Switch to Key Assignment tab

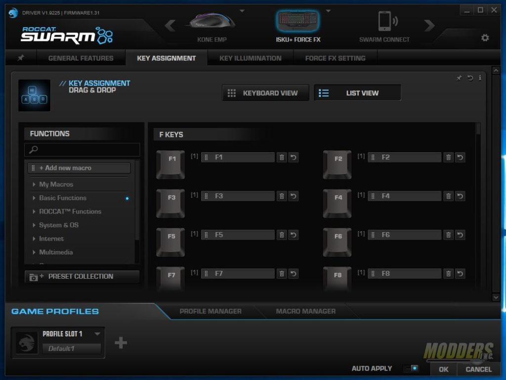pyautogui.click(x=166, y=58)
